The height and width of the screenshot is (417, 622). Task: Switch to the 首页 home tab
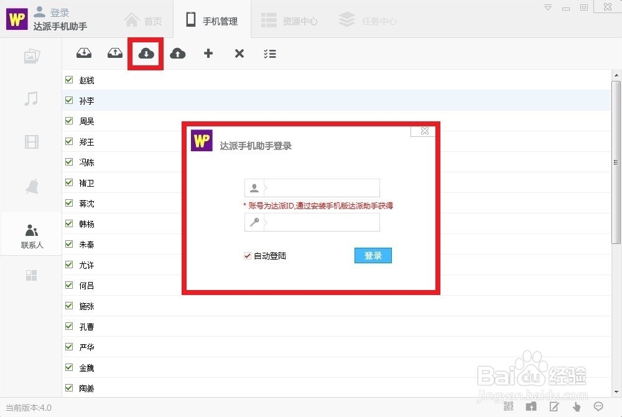(143, 20)
